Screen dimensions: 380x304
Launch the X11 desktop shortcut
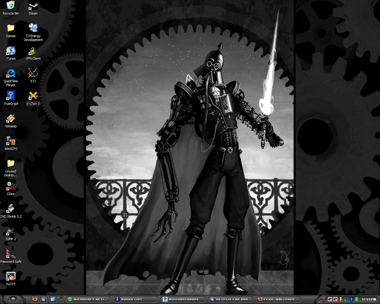pyautogui.click(x=33, y=76)
